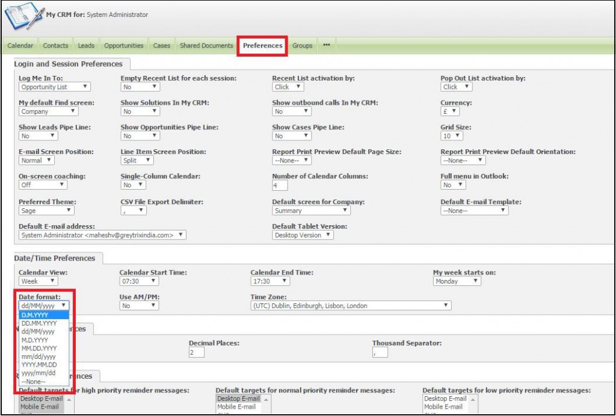616x416 pixels.
Task: Click the Decimal Places input field
Action: (197, 353)
